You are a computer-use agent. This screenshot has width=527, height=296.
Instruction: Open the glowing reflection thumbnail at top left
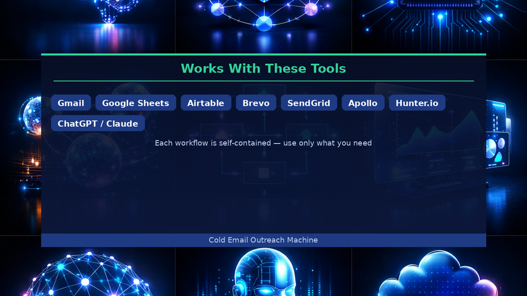[88, 26]
